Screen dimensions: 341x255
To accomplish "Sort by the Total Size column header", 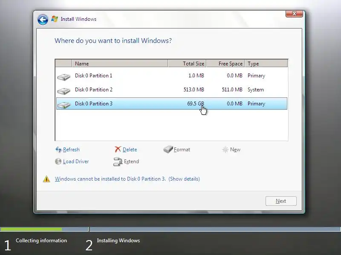I will click(x=187, y=63).
